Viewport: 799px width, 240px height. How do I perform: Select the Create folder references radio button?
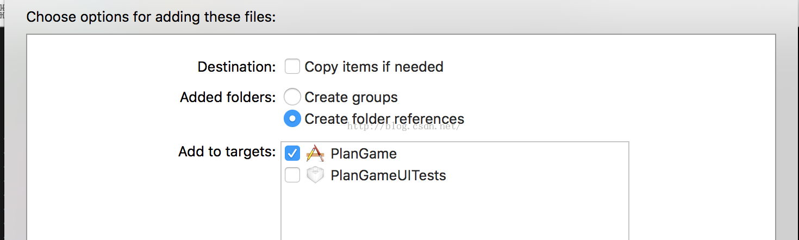(292, 118)
